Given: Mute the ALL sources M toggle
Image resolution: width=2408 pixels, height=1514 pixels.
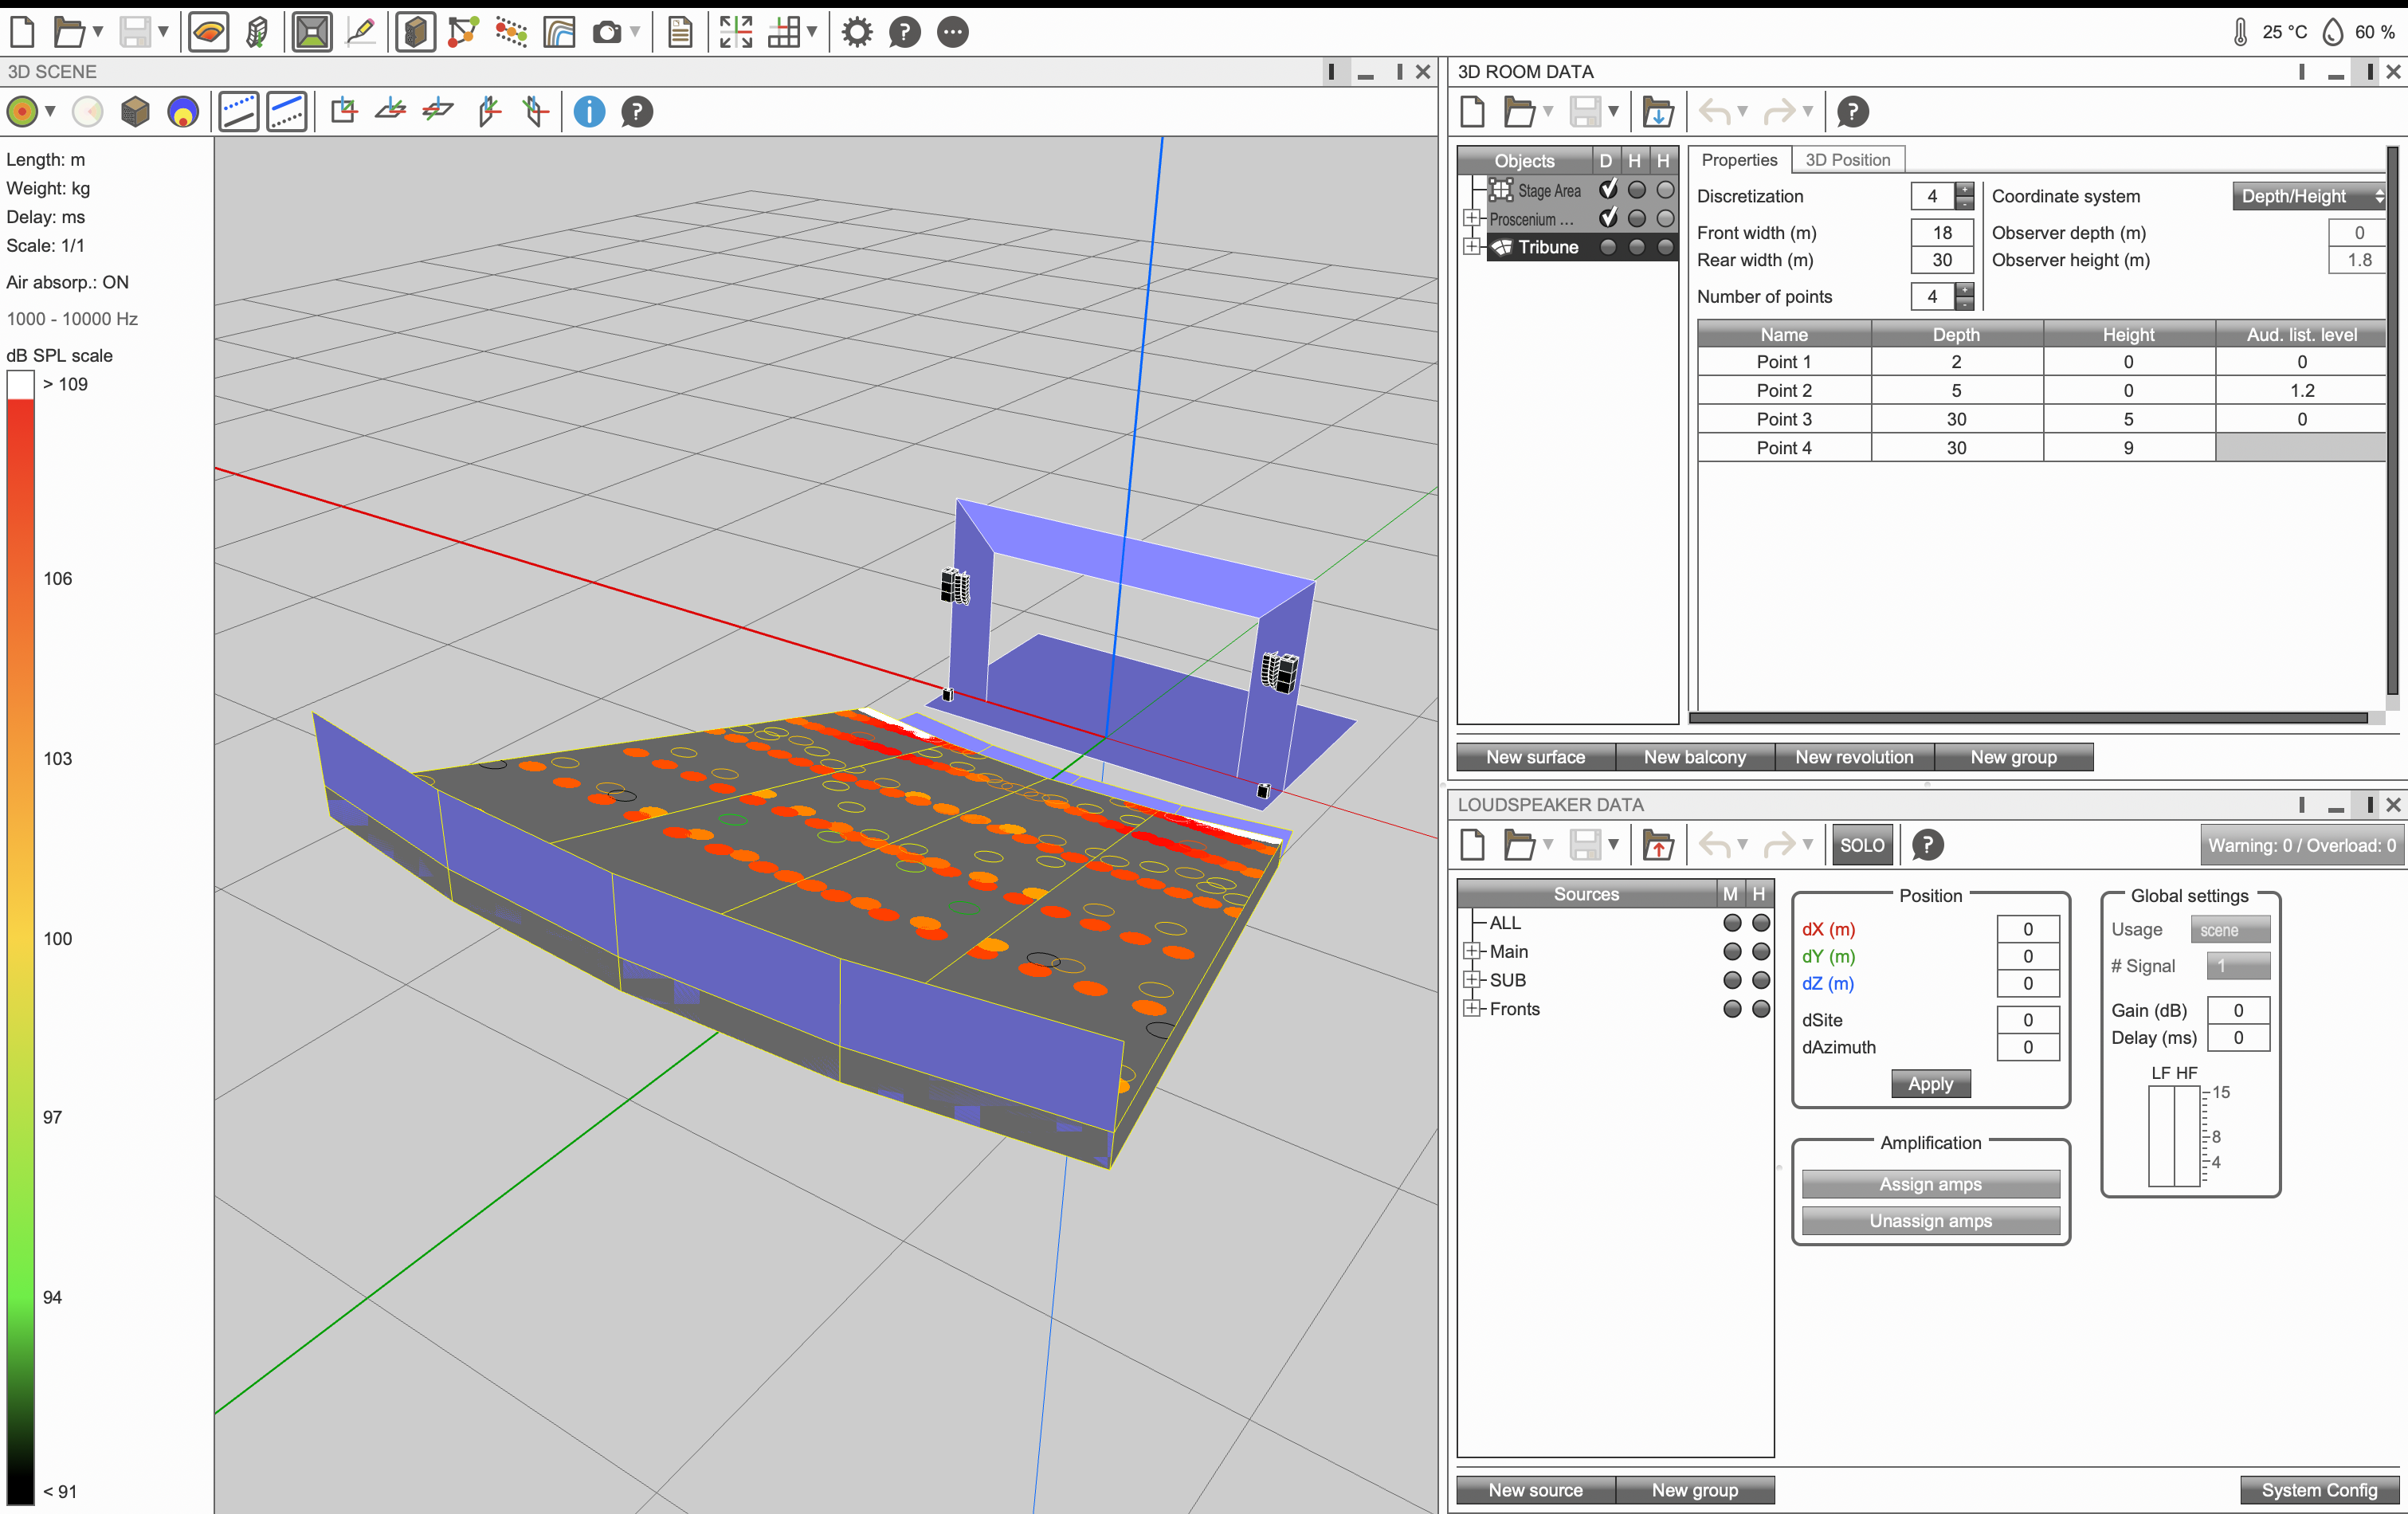Looking at the screenshot, I should (1732, 923).
